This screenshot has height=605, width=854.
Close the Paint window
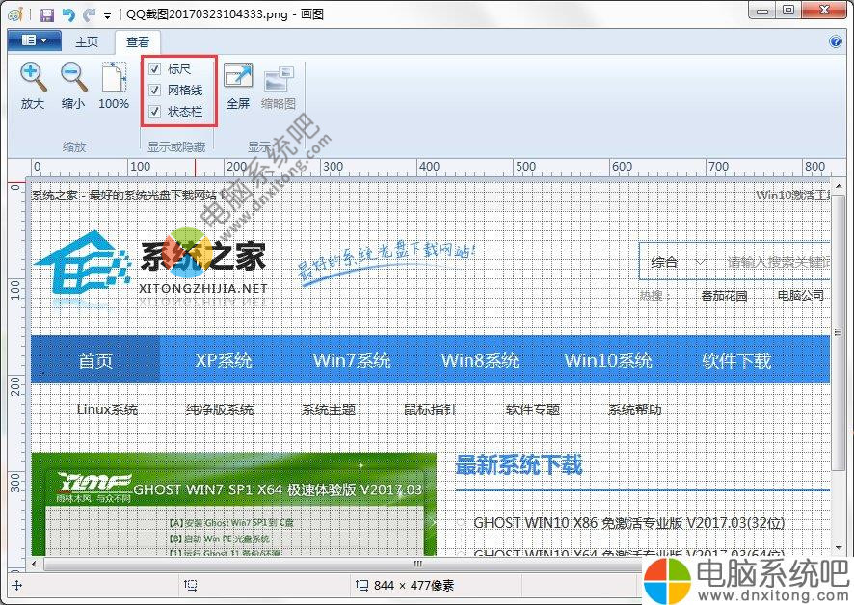[824, 11]
